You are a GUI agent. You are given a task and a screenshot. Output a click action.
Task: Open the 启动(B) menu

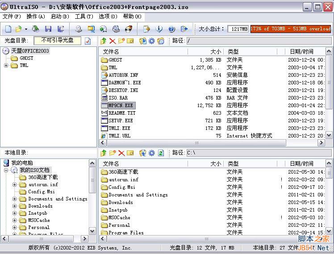coord(60,17)
